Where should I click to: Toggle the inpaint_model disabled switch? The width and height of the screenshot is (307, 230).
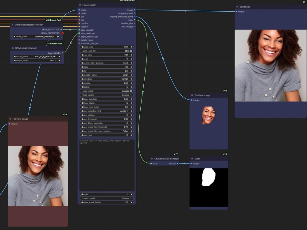coord(131,198)
